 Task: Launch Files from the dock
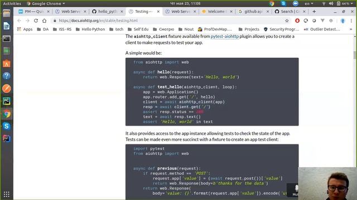point(7,13)
